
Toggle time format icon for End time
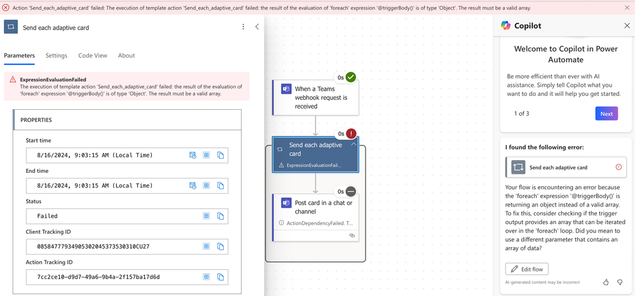[x=193, y=185]
